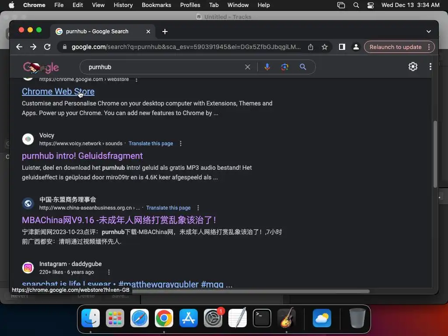Open the File menu
Viewport: 448px width, 336px height.
tap(59, 5)
